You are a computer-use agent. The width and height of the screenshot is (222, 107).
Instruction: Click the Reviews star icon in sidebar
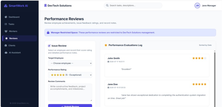pos(6,38)
